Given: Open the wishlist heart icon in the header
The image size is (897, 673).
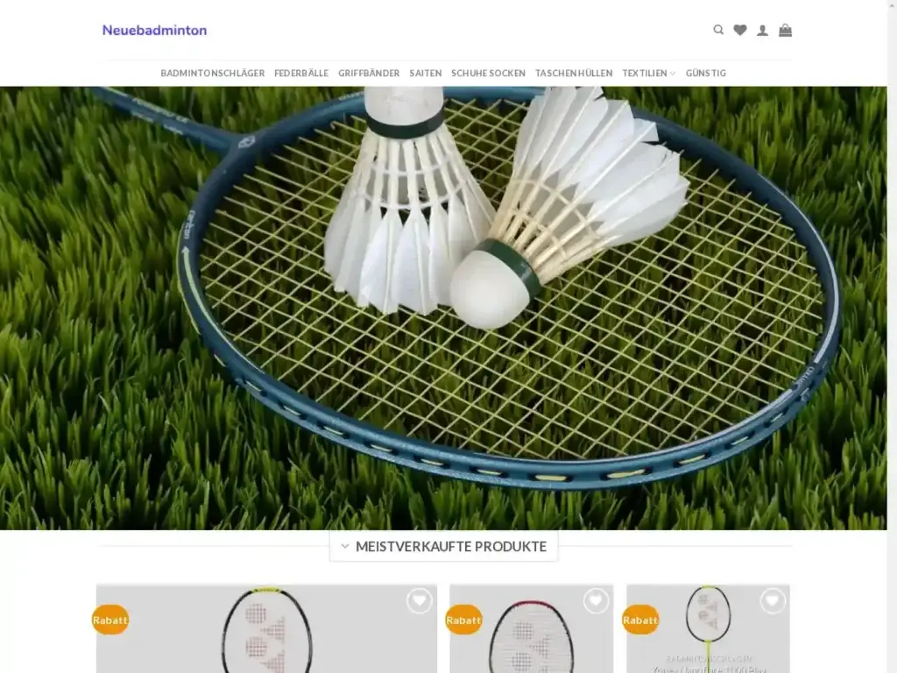Looking at the screenshot, I should coord(740,29).
